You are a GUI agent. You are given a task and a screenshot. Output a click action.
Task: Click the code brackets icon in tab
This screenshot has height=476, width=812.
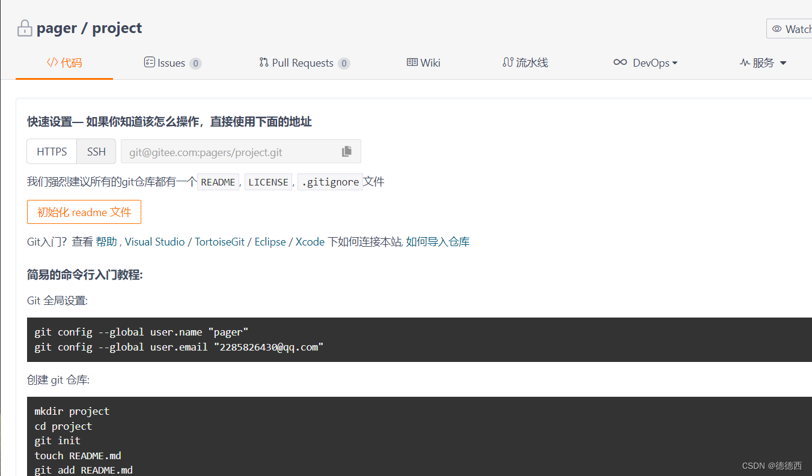pos(52,62)
